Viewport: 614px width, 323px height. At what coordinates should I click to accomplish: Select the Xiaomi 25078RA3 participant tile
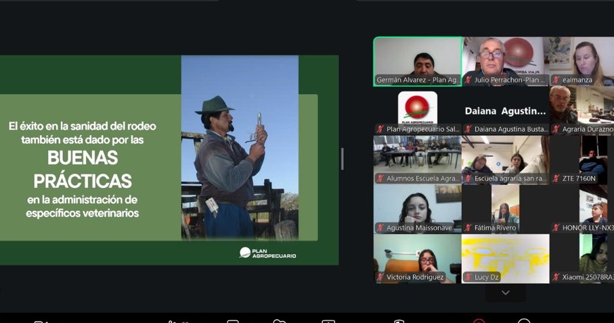click(x=582, y=259)
